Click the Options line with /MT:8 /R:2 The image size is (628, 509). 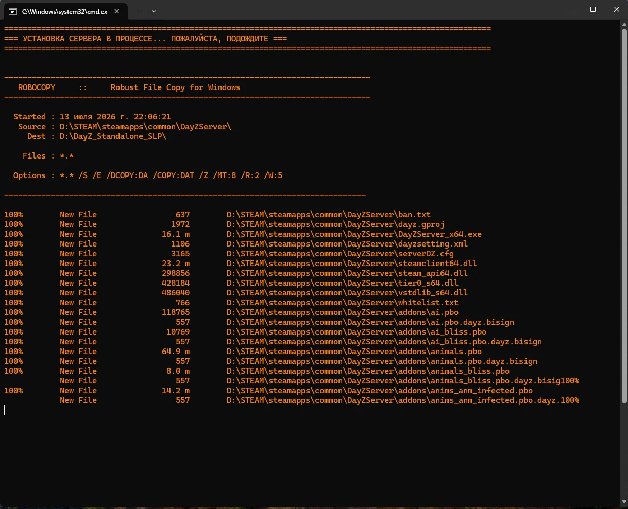pyautogui.click(x=148, y=175)
